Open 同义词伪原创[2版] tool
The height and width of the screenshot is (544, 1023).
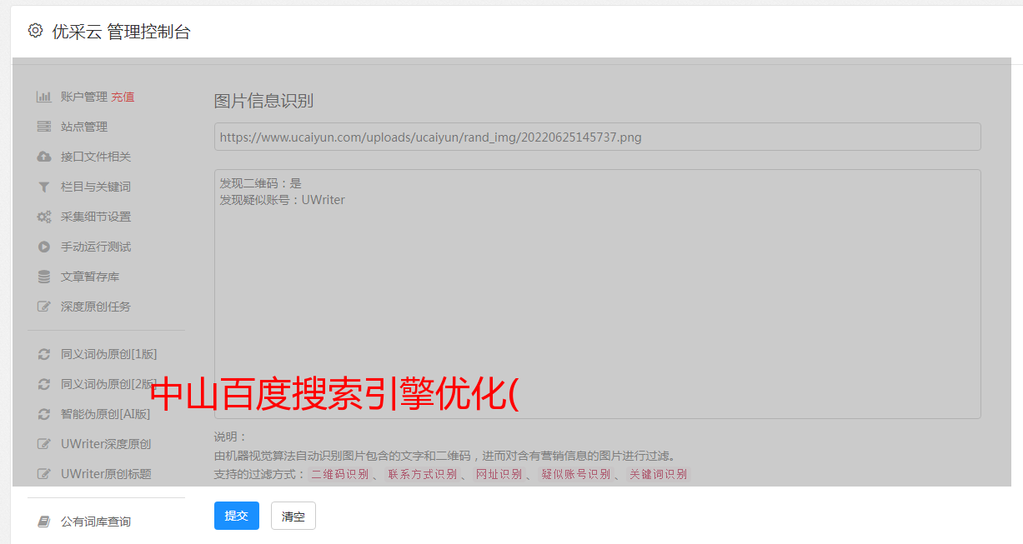pyautogui.click(x=109, y=384)
